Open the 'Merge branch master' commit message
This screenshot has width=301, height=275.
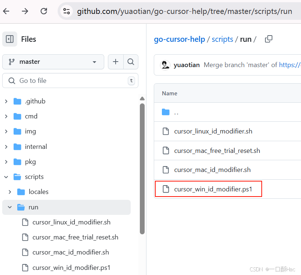(240, 65)
